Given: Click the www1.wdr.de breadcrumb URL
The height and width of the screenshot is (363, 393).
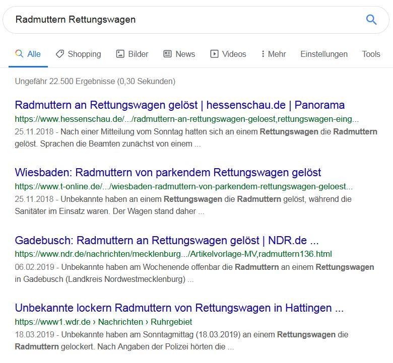Looking at the screenshot, I should 103,322.
